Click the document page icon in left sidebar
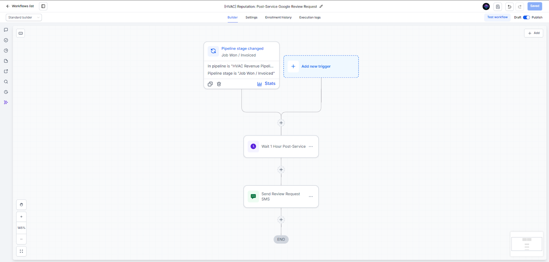549x262 pixels. [6, 61]
